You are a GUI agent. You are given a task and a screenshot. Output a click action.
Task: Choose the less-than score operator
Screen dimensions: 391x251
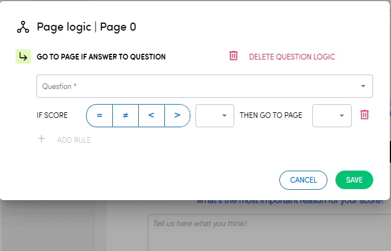151,115
